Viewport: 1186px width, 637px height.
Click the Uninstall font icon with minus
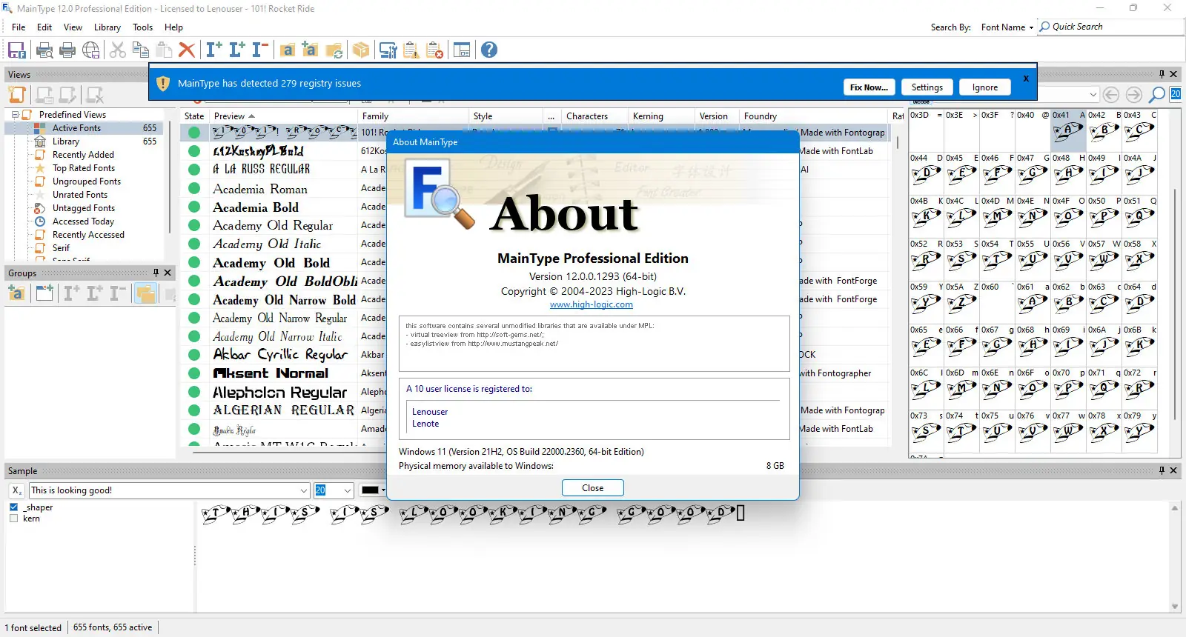pos(259,50)
